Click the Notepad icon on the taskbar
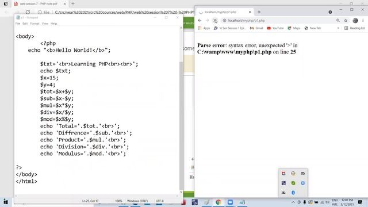368x207 pixels. pos(242,202)
